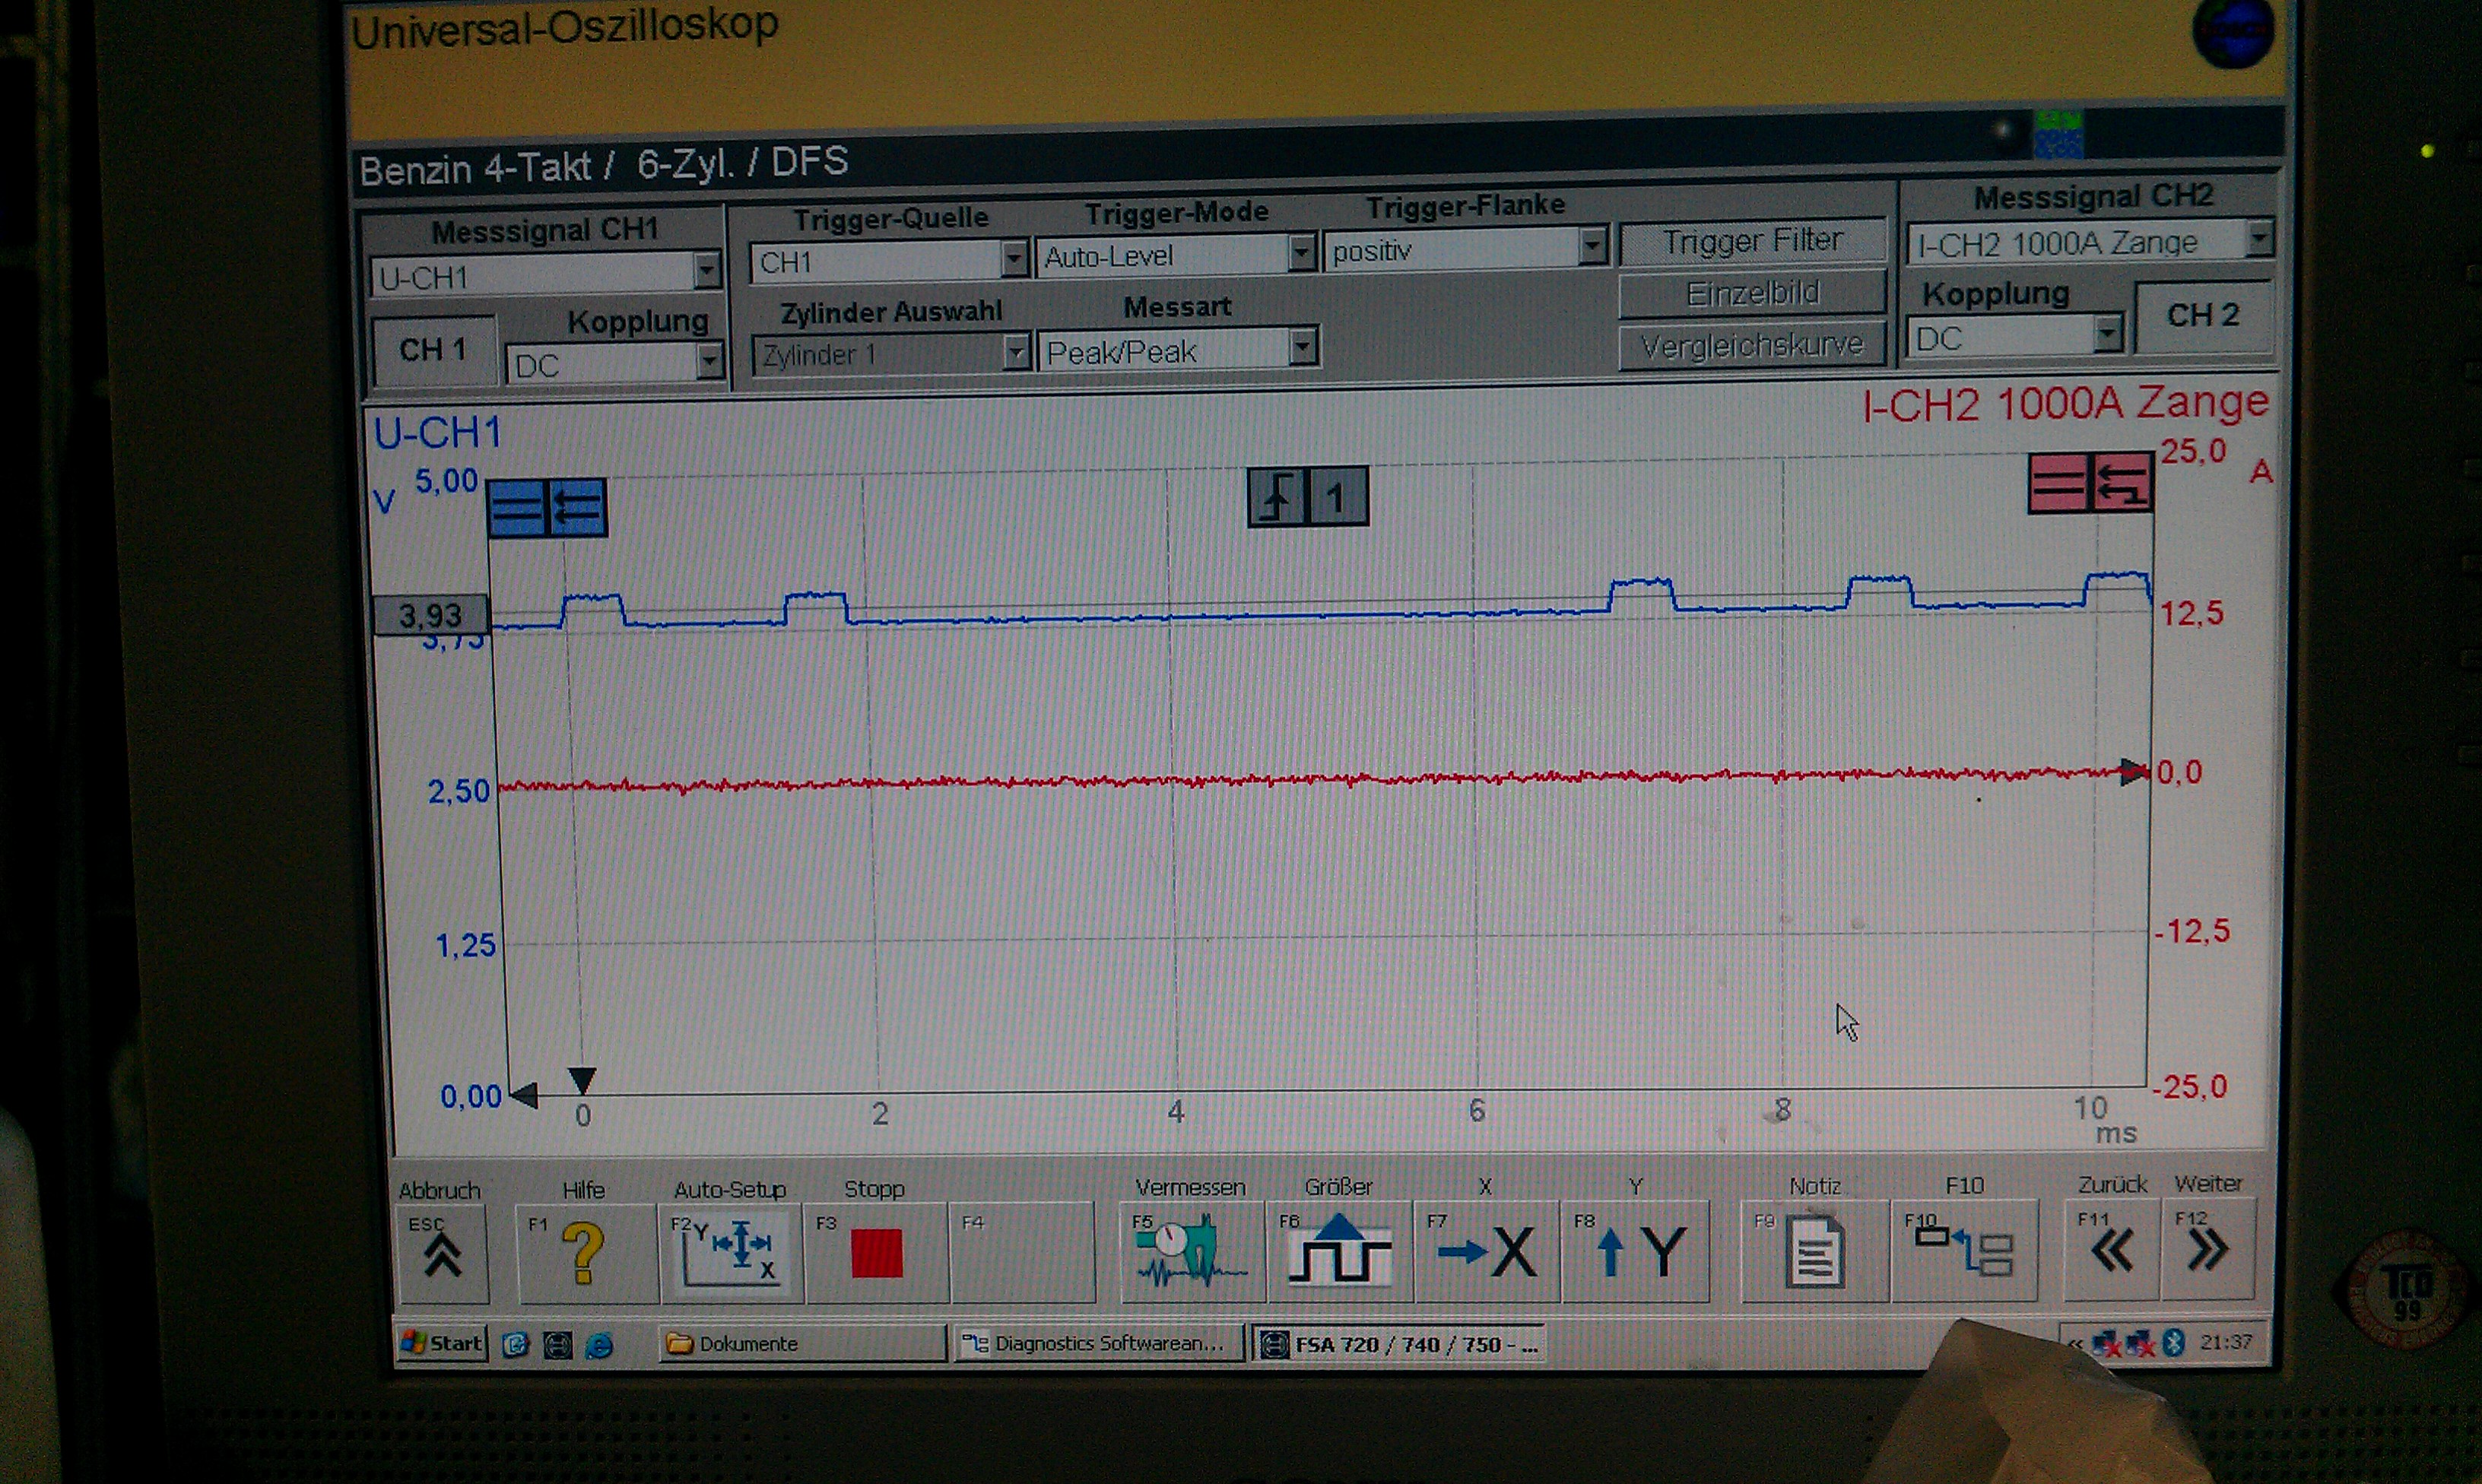Click the Trigger Filter button
2482x1484 pixels.
pos(1752,241)
